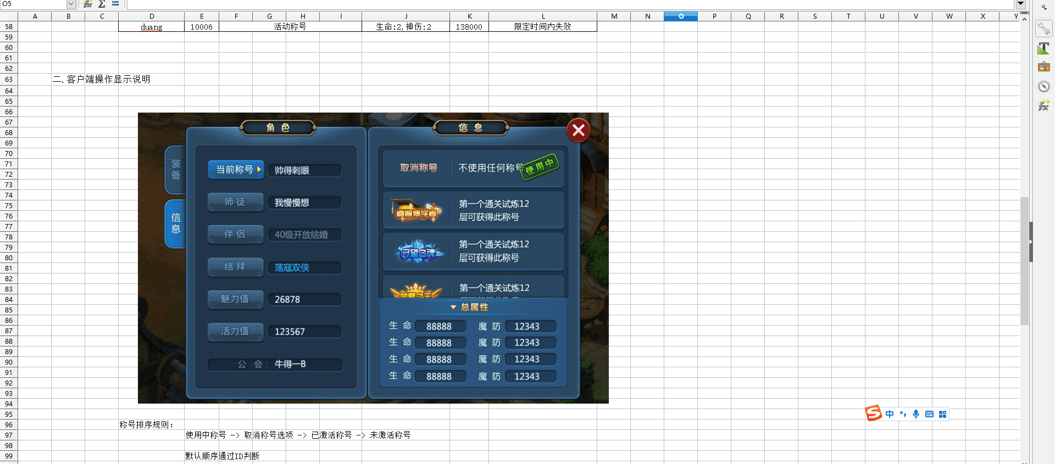Viewport: 1055px width, 464px height.
Task: Open the Navigator sidebar deck (compass)
Action: [1044, 86]
